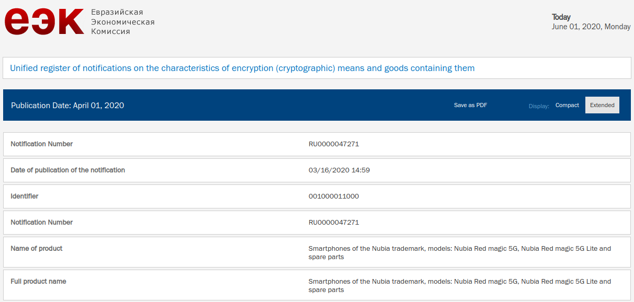Select the Identifier row label
Screen dimensions: 634x302
pyautogui.click(x=25, y=196)
